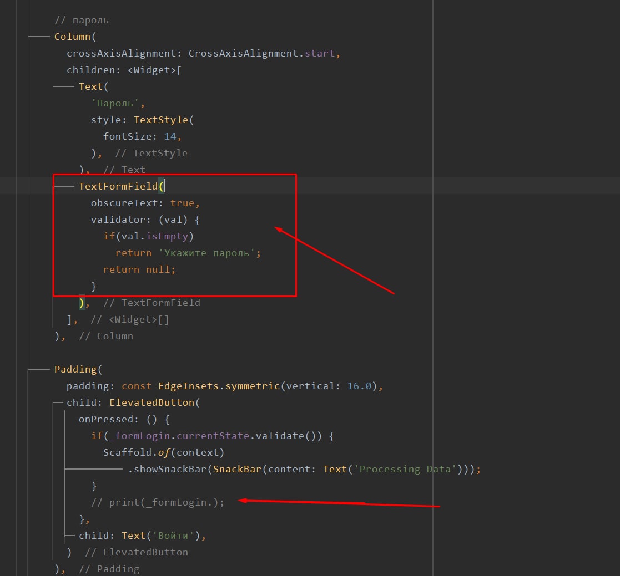Click "child: Text('Войти')," line
Screen dimensions: 620x576
point(142,536)
